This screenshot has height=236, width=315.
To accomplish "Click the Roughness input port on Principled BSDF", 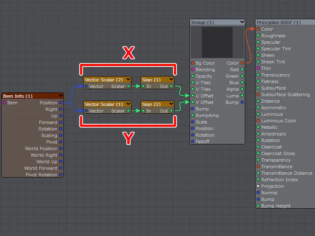I will (x=258, y=36).
